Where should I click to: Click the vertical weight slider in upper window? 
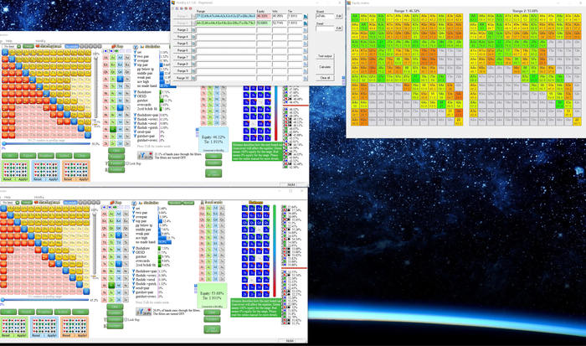click(95, 87)
